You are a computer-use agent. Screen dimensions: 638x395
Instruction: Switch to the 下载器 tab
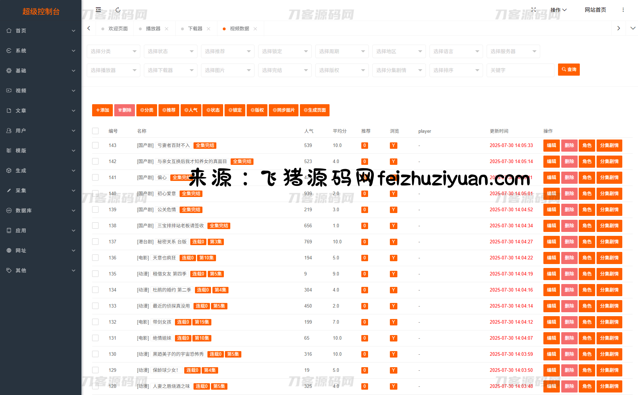(x=195, y=29)
